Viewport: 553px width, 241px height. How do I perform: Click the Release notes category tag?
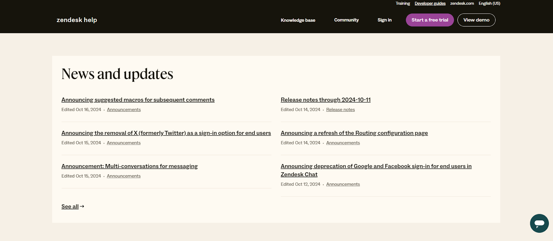pos(340,110)
